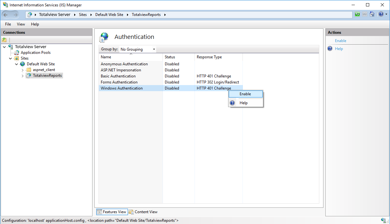Choose Enable in the context menu
The image size is (390, 224).
tap(245, 94)
